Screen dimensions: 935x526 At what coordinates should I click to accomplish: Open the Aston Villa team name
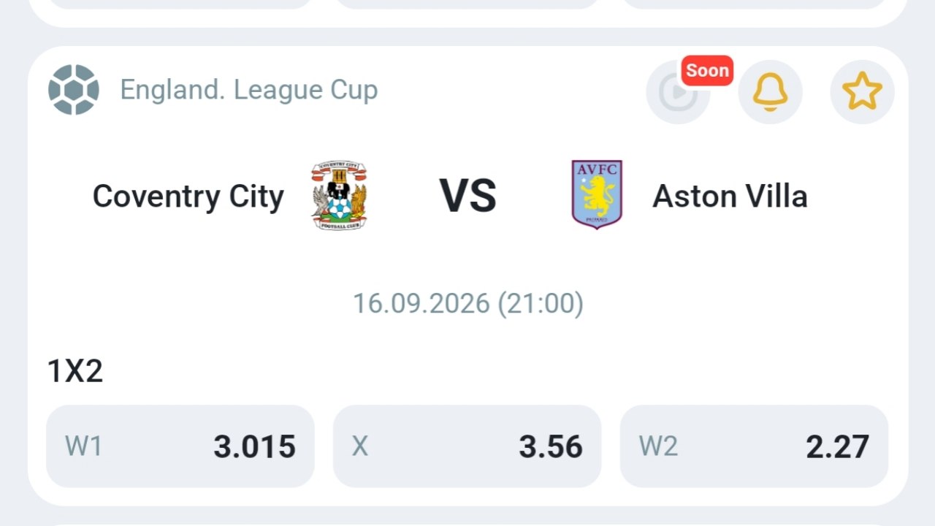tap(730, 196)
